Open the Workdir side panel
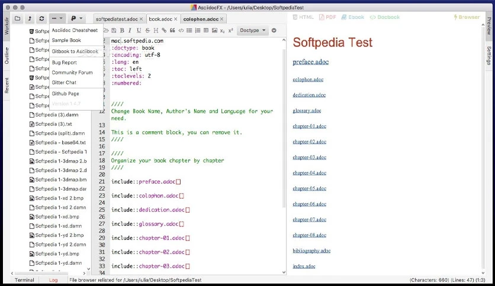Image resolution: width=495 pixels, height=286 pixels. click(x=7, y=27)
